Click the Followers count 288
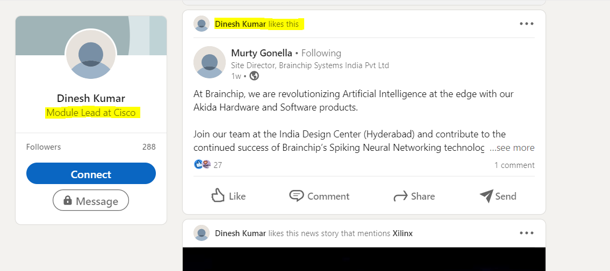Image resolution: width=610 pixels, height=271 pixels. click(149, 147)
